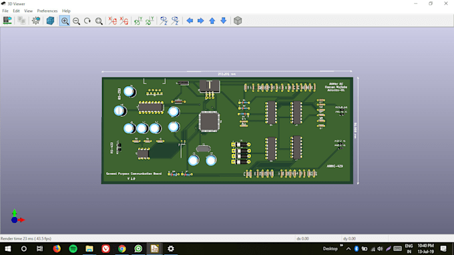Image resolution: width=454 pixels, height=255 pixels.
Task: Rotate Y counterclockwise icon
Action: 150,21
